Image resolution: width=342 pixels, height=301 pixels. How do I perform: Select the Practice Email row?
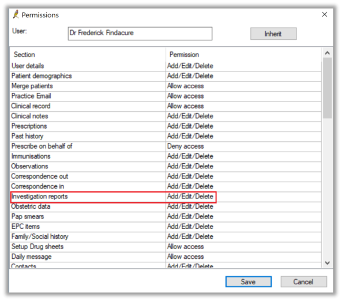coord(166,96)
